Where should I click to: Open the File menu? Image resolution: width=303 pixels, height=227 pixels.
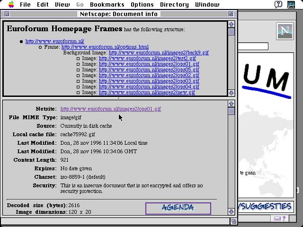click(25, 4)
